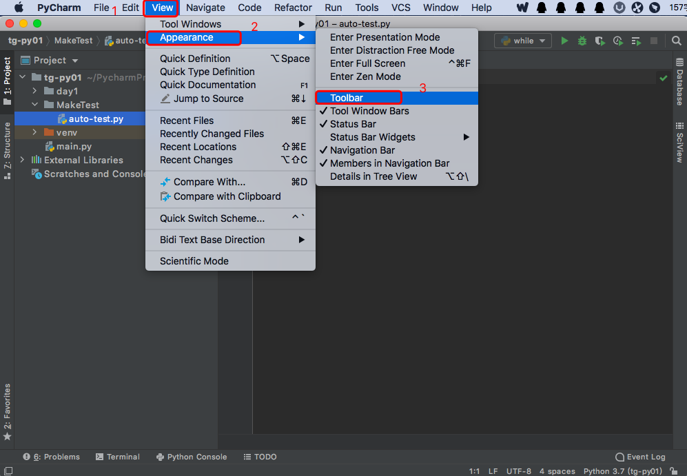This screenshot has height=476, width=687.
Task: Choose Quick Definition
Action: (x=230, y=59)
